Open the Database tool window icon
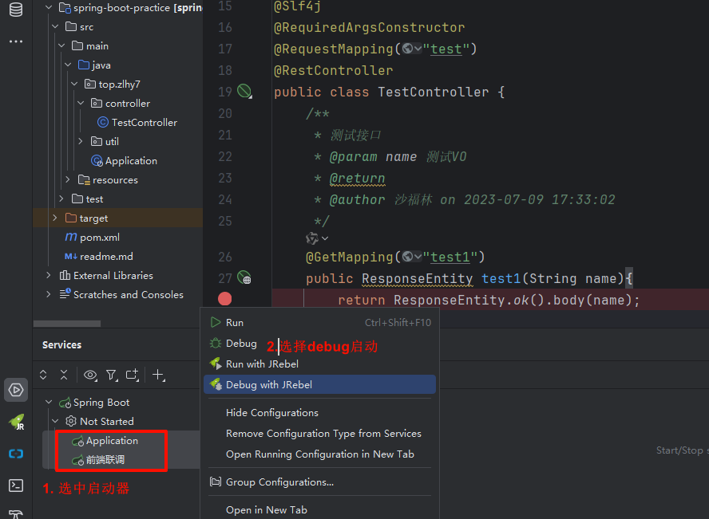Screen dimensions: 709x519 16,10
